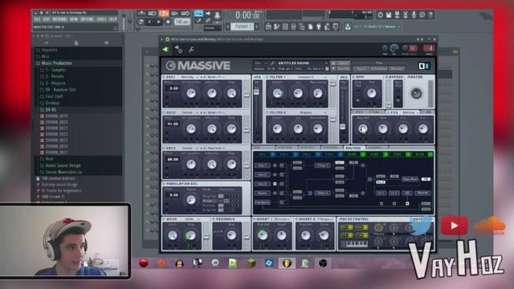Toggle Filter 2 on/off
This screenshot has width=514, height=289.
[267, 112]
